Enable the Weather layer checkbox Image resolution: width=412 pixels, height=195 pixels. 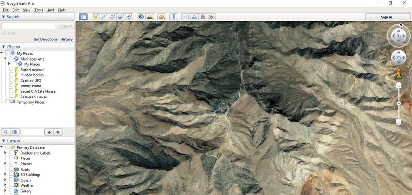tap(11, 185)
